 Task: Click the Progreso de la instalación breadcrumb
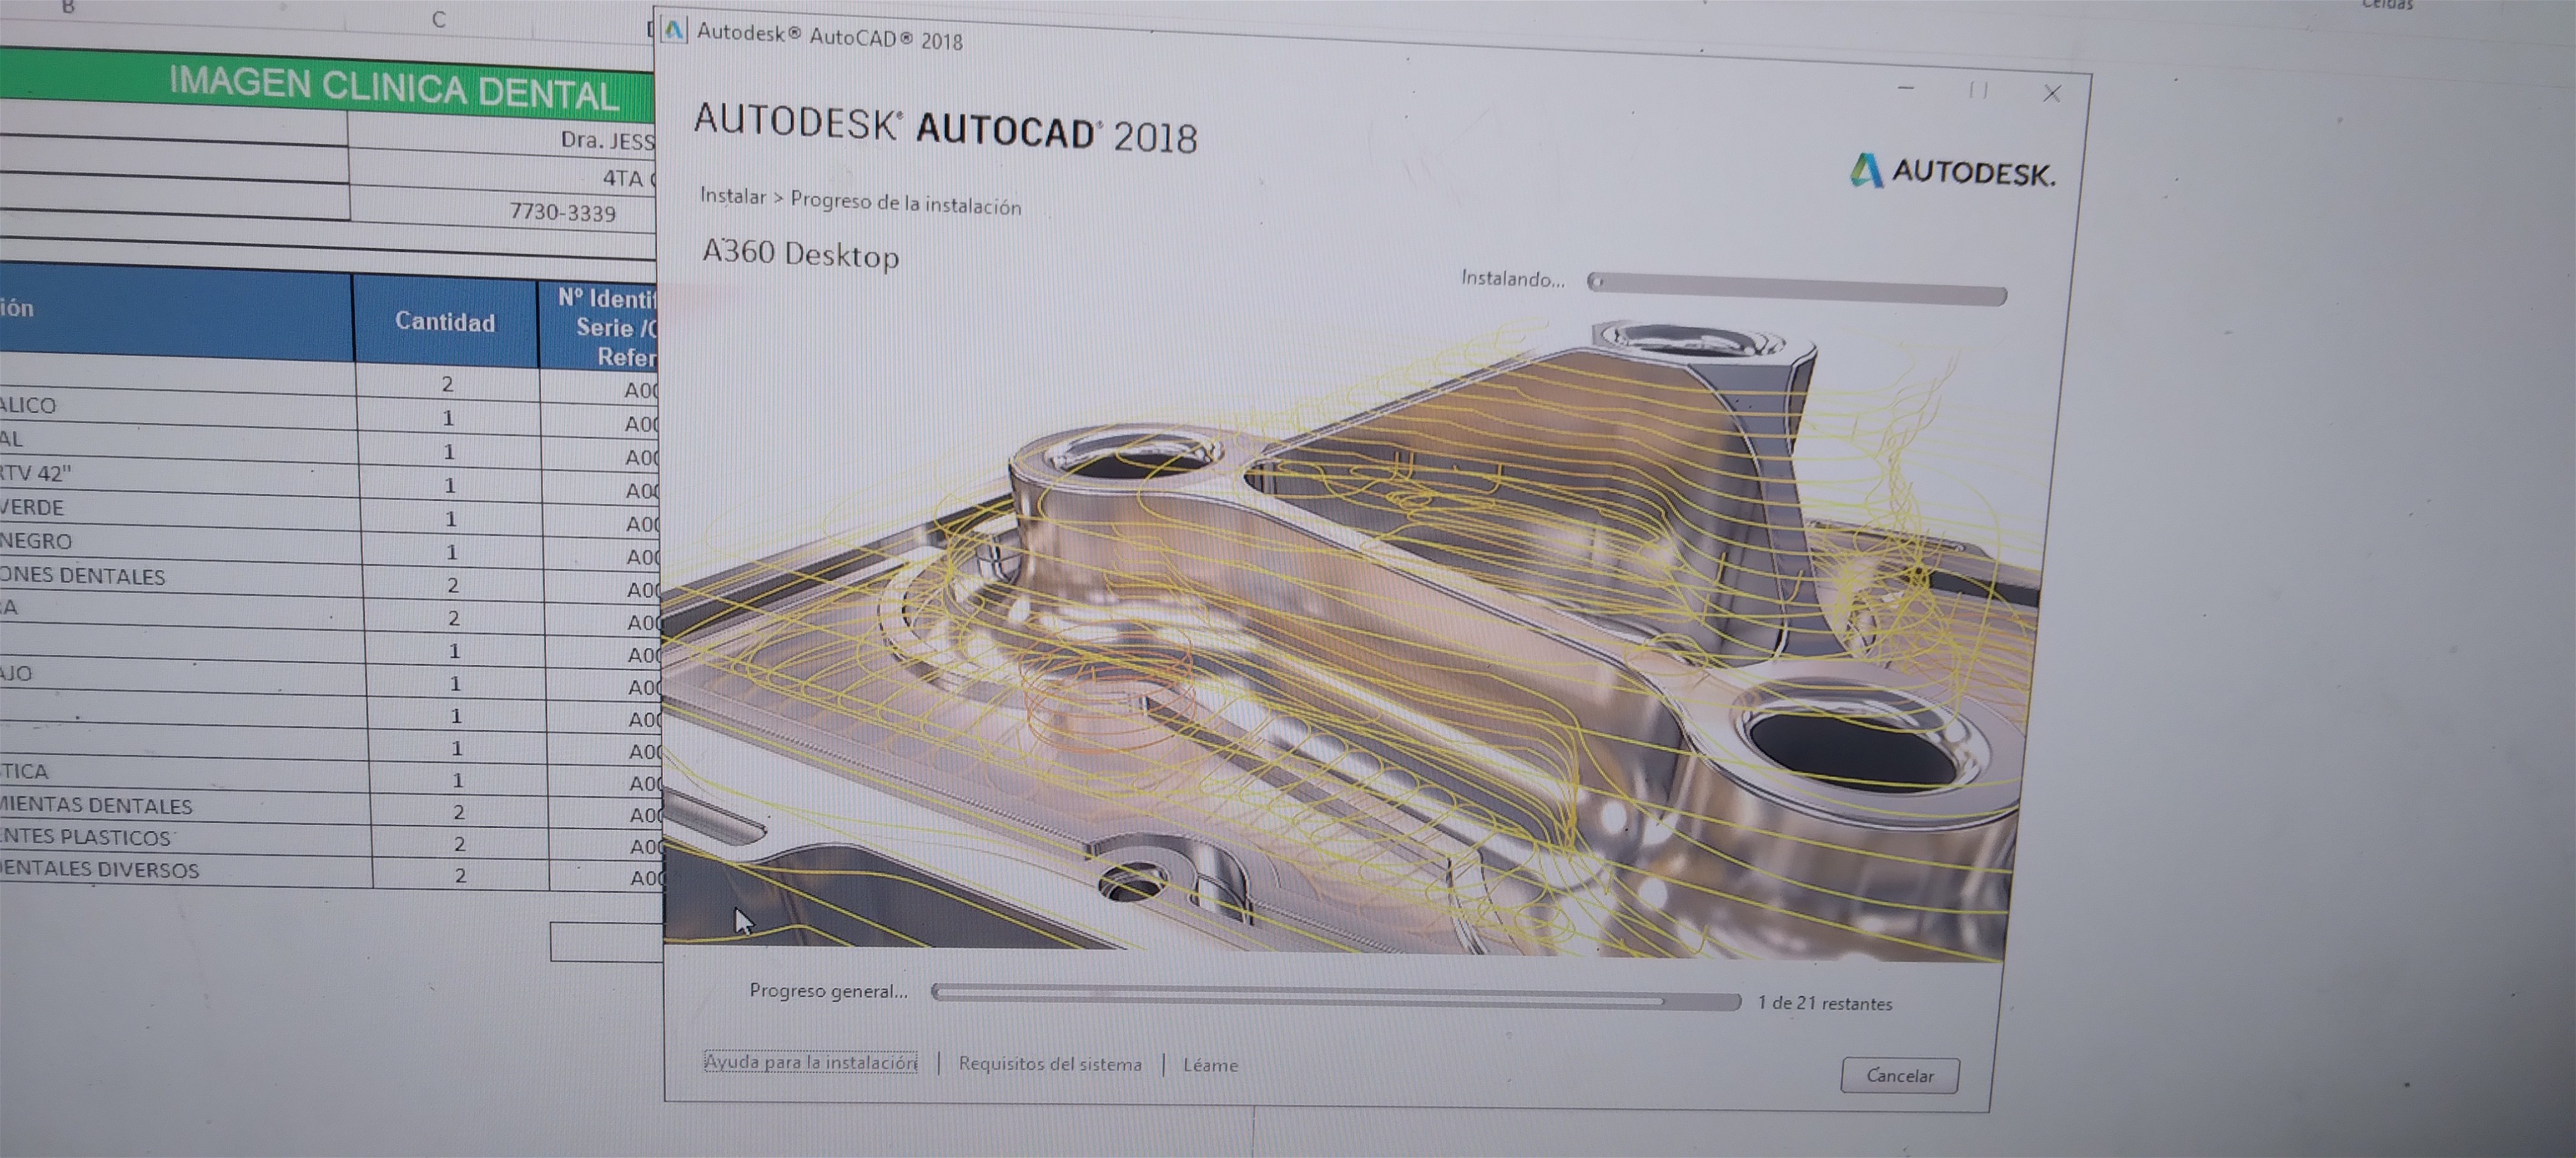pyautogui.click(x=906, y=203)
